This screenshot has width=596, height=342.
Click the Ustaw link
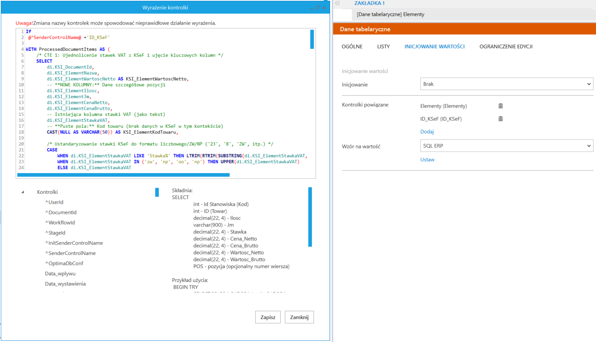pos(427,159)
